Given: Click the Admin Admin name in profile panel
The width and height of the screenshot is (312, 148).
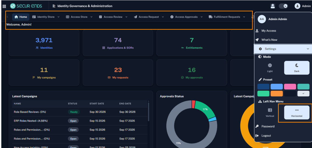Looking at the screenshot, I should coord(278,19).
